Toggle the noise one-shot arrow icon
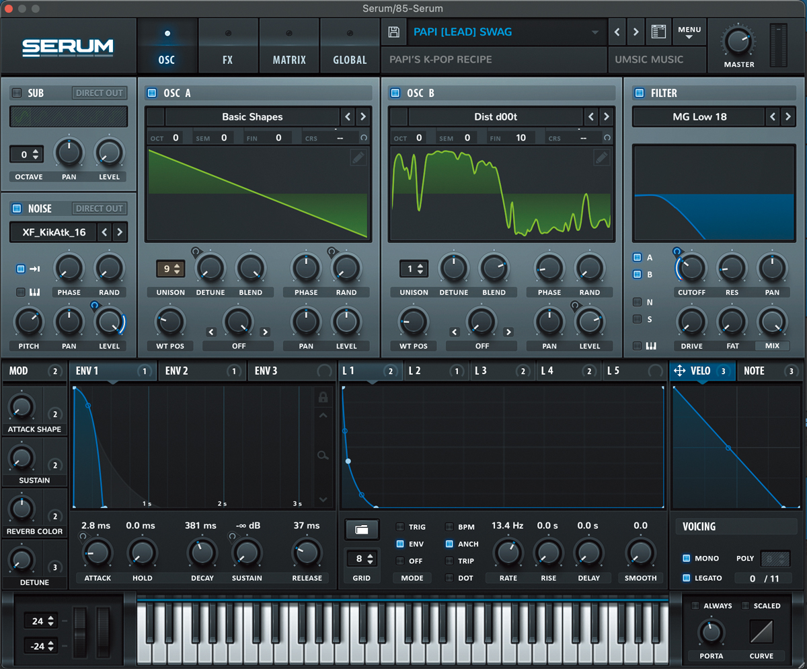This screenshot has width=807, height=669. [x=34, y=269]
